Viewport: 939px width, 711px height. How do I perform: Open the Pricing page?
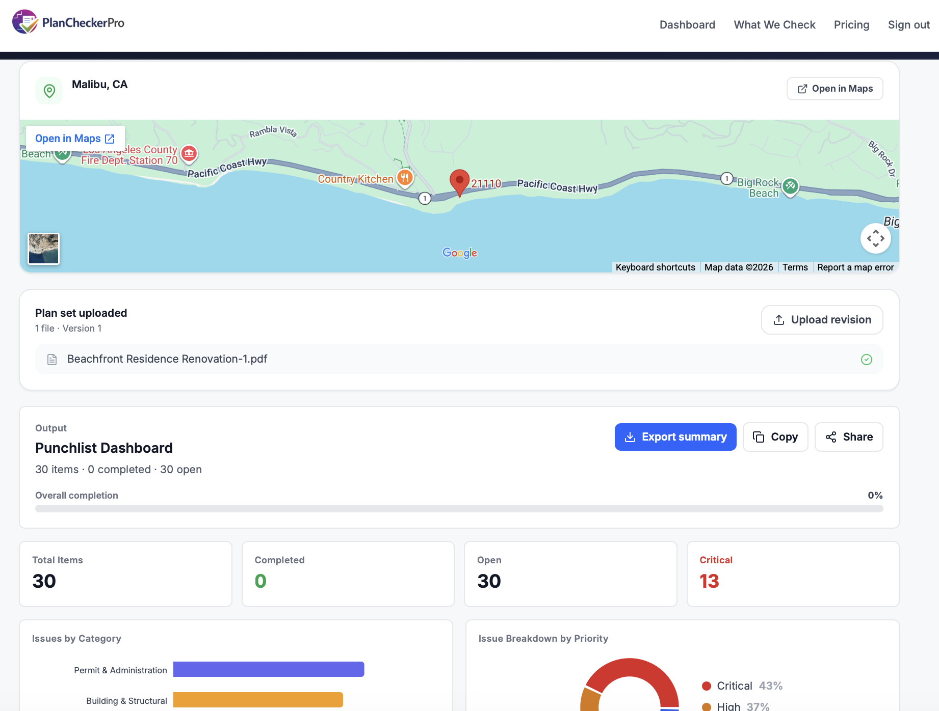click(851, 25)
